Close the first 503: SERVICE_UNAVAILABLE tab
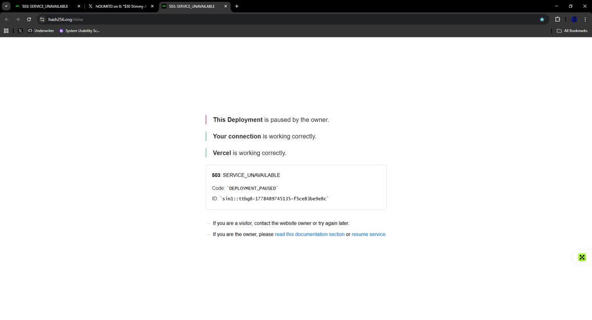This screenshot has width=592, height=320. click(x=78, y=6)
